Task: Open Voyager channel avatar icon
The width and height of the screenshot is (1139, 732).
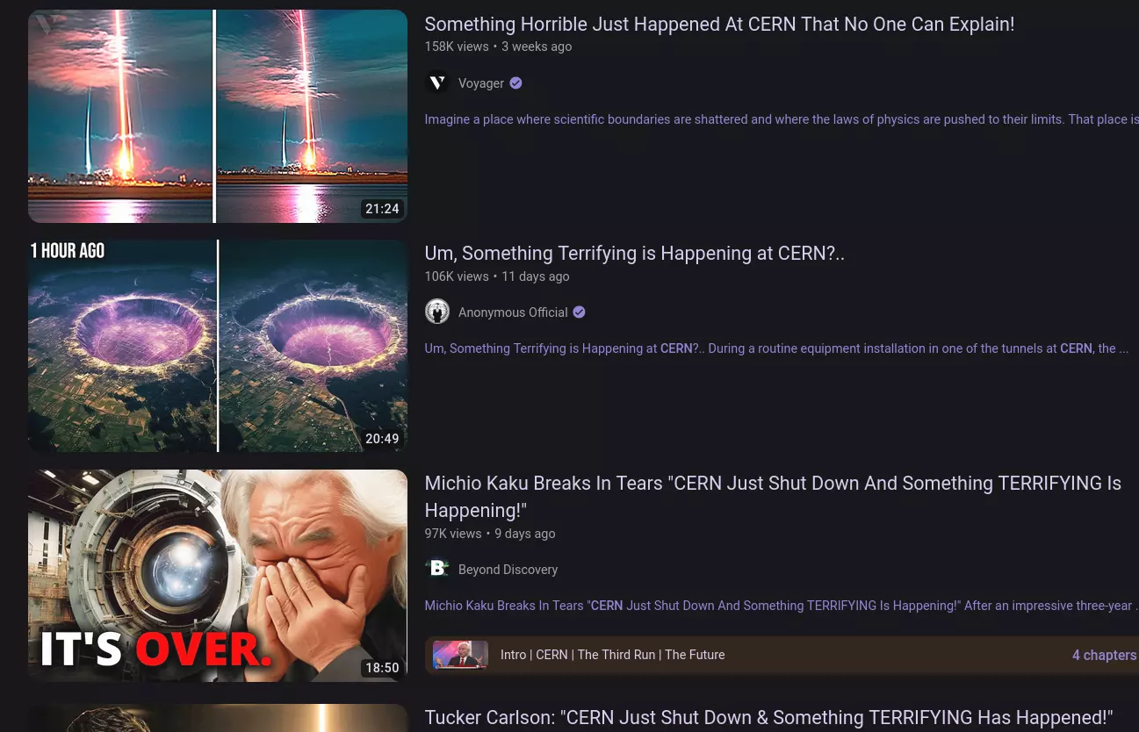Action: [x=437, y=83]
